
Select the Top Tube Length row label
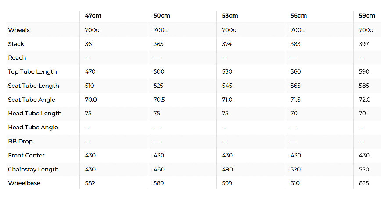coord(32,72)
